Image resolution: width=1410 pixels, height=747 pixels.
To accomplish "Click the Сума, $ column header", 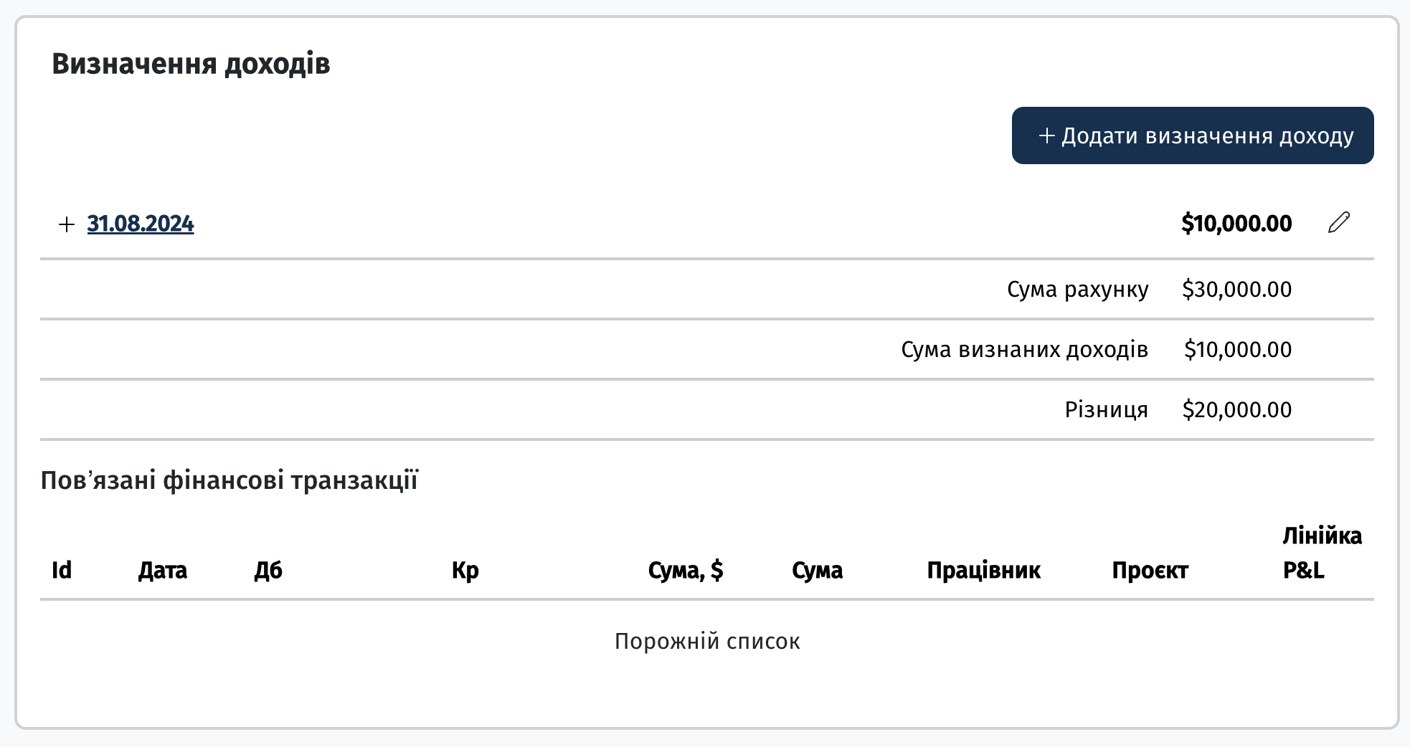I will tap(686, 570).
